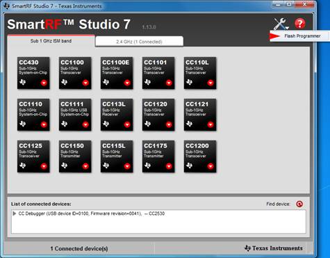The width and height of the screenshot is (330, 258).
Task: Click the TI logo on CC1150 tile
Action: (65, 166)
